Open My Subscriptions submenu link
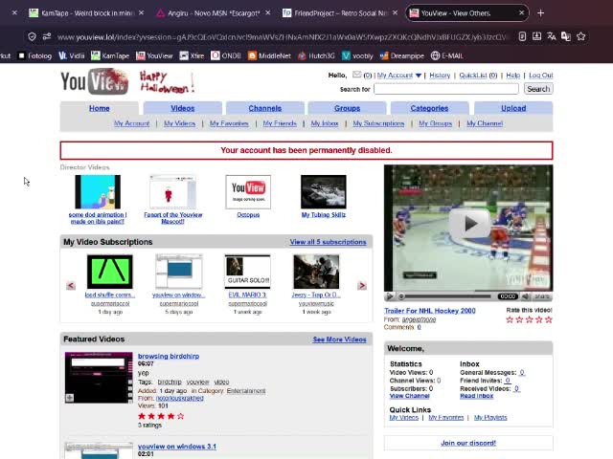The width and height of the screenshot is (613, 459). [378, 123]
